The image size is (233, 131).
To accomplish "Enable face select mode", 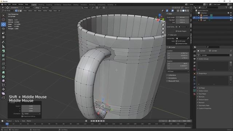I will click(21, 11).
